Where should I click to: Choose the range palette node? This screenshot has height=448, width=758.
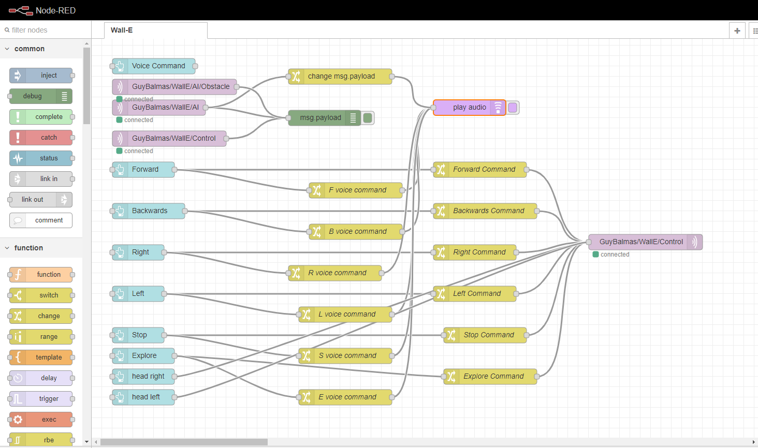coord(41,337)
